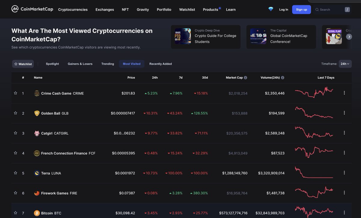Viewport: 361px width, 218px height.
Task: Open the three-dot menu for Crime Cash Game
Action: click(344, 93)
